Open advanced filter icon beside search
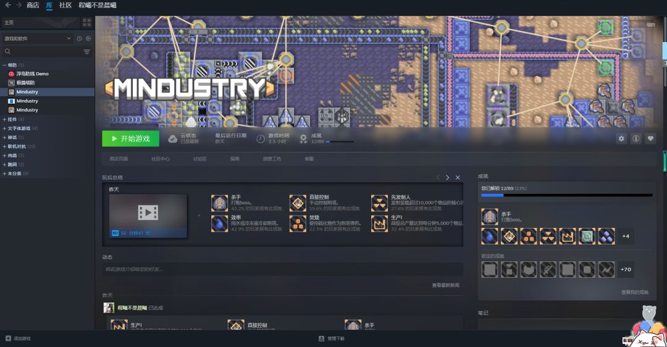667x347 pixels. pos(87,51)
